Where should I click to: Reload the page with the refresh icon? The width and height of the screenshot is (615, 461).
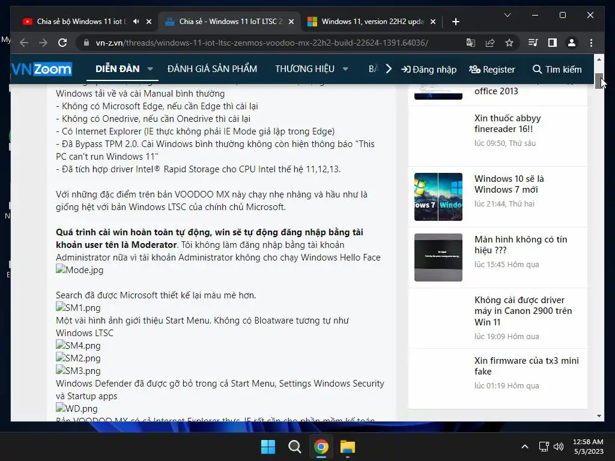click(x=62, y=43)
